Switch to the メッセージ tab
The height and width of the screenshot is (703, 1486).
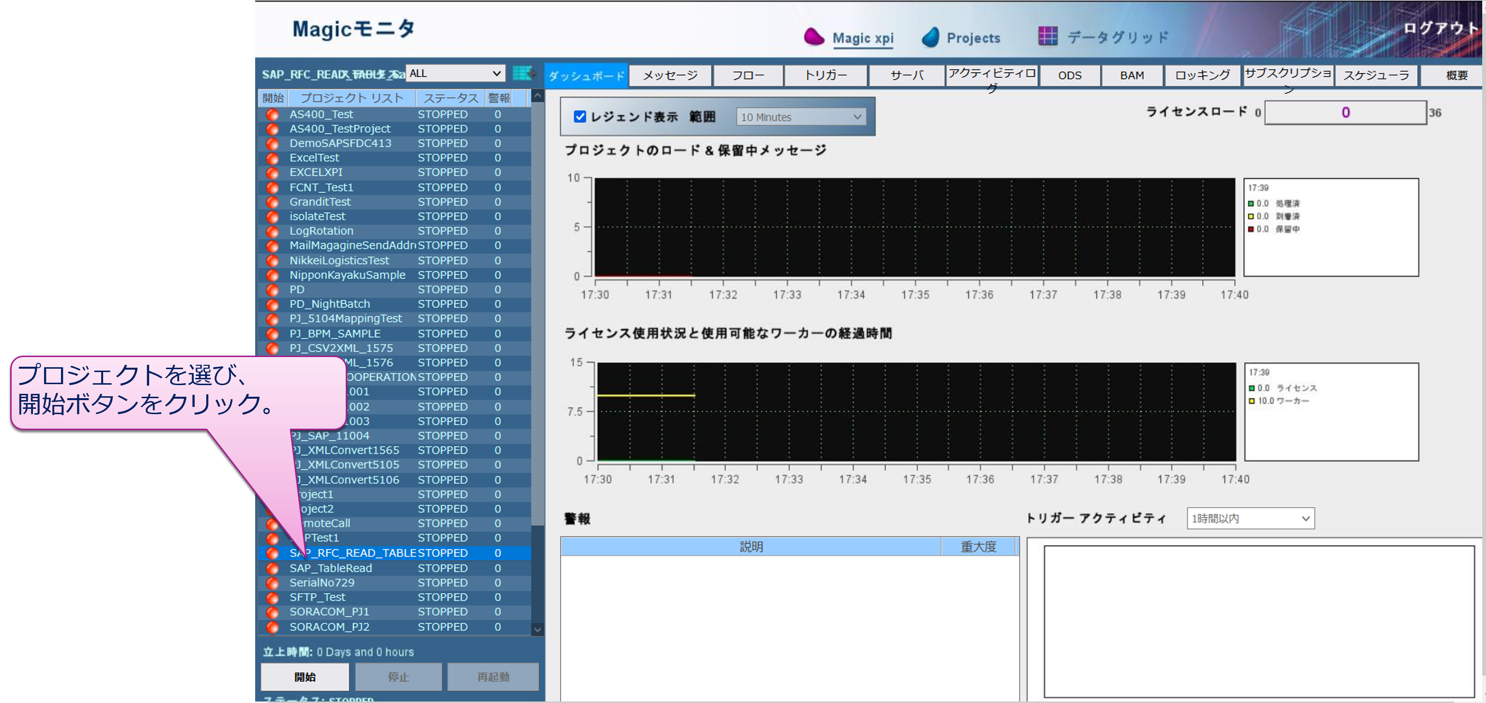(x=670, y=75)
